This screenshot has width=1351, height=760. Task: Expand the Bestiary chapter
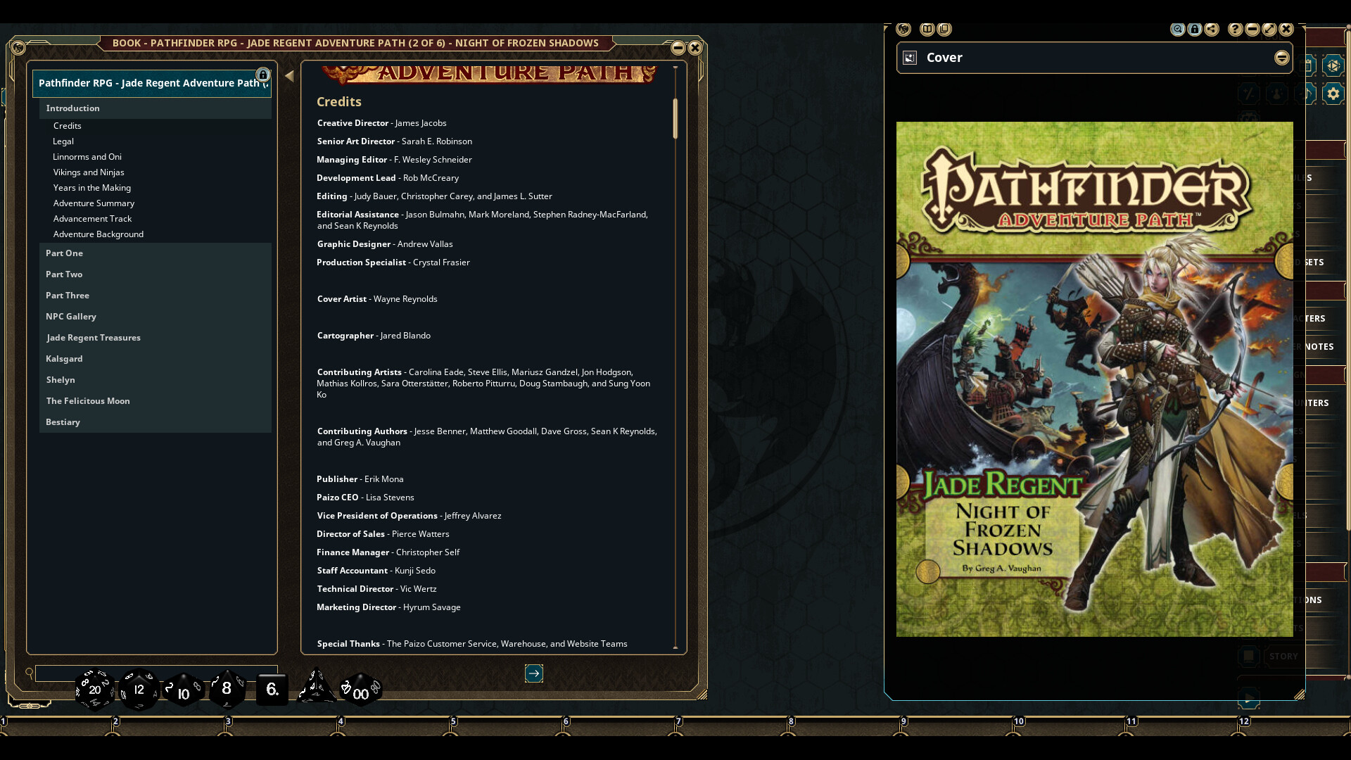[x=63, y=422]
